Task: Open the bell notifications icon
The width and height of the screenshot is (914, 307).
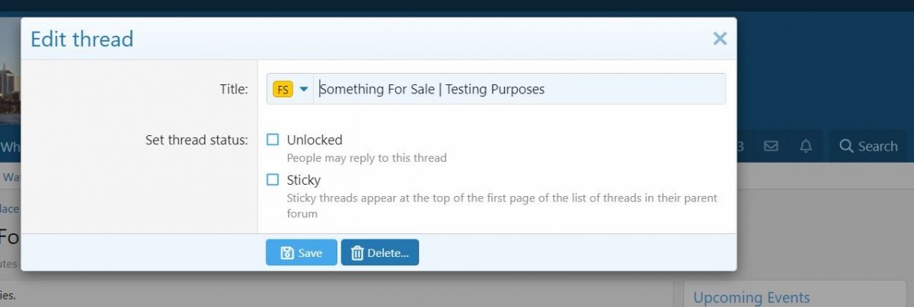Action: tap(806, 146)
